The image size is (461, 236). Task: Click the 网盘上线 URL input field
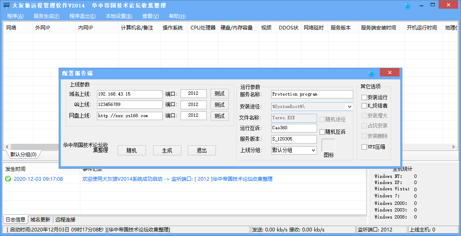[x=130, y=116]
